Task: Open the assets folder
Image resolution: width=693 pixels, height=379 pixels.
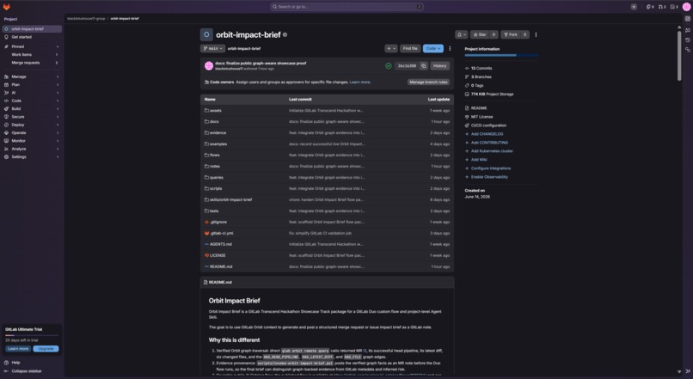Action: click(x=216, y=110)
